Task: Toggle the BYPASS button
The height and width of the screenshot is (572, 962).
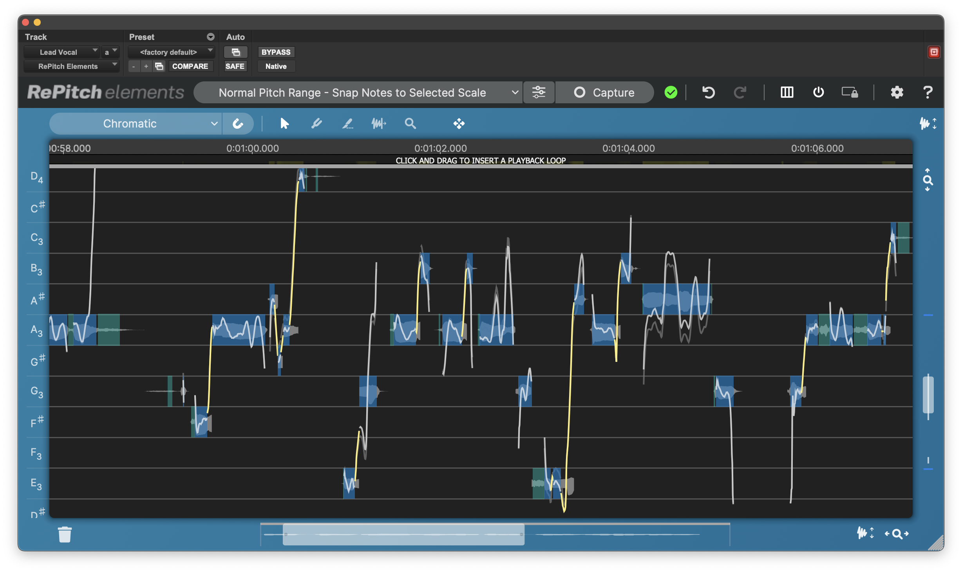Action: point(276,52)
